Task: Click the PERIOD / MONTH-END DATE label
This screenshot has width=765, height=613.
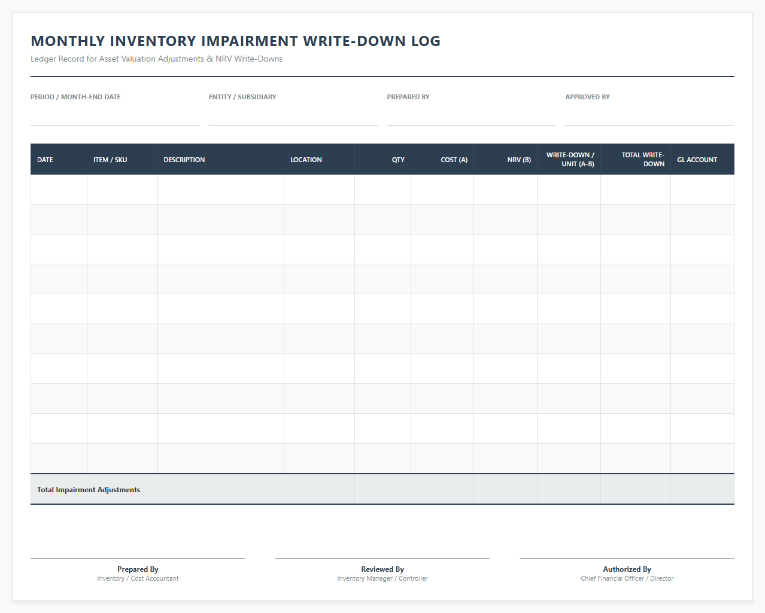Action: 75,97
